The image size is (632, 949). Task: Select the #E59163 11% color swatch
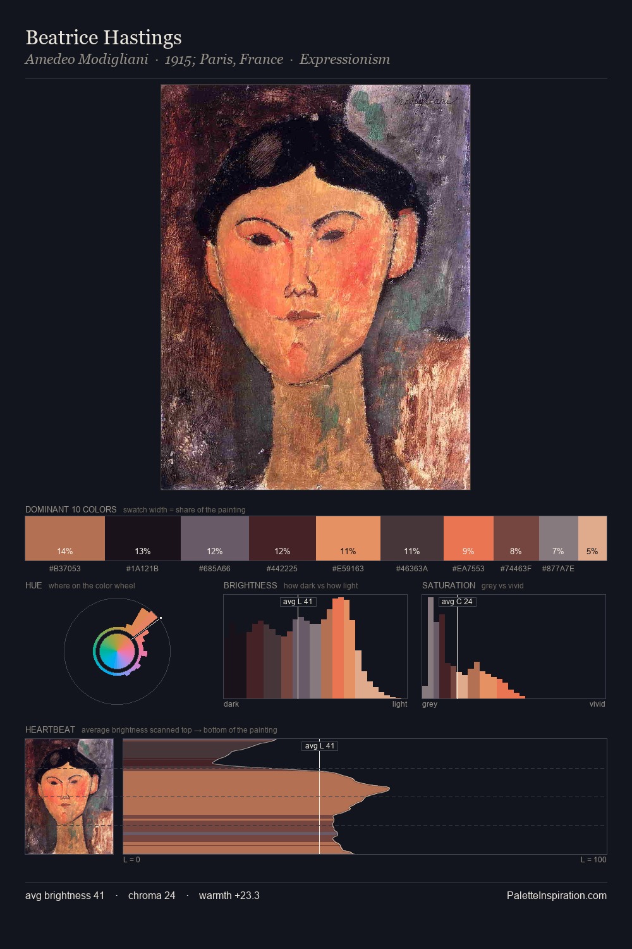point(348,538)
